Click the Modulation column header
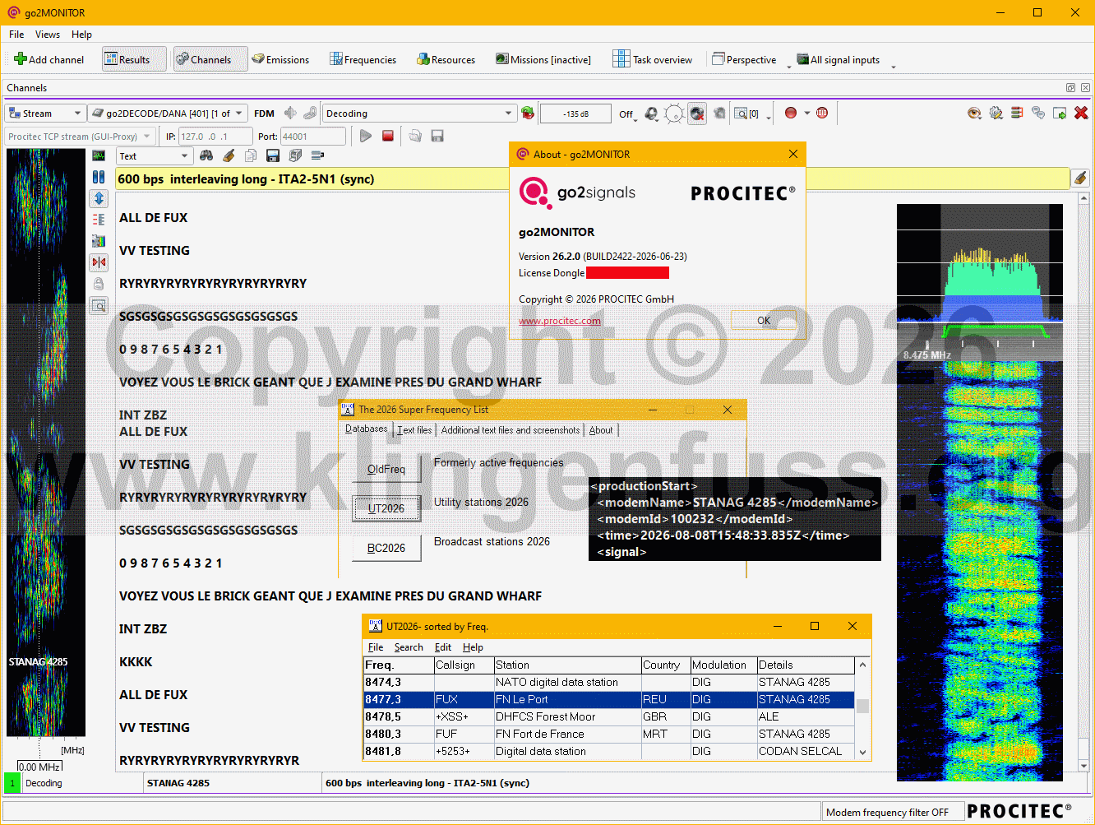 point(723,665)
